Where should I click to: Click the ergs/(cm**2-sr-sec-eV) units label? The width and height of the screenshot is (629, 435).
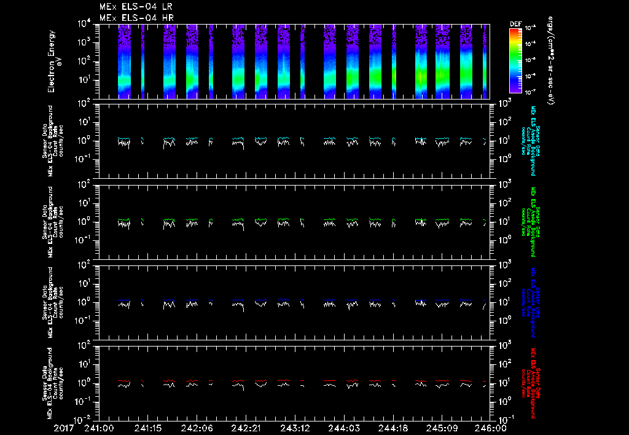551,61
